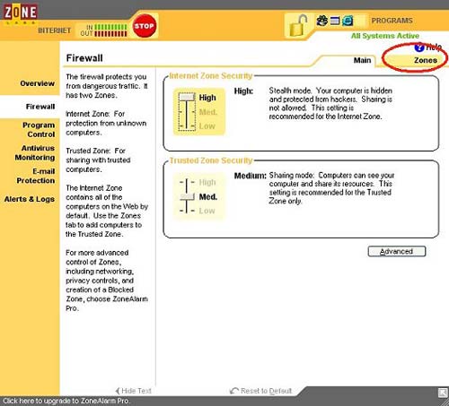Viewport: 449px width, 406px height.
Task: Click the Reset to Default arrow icon
Action: click(x=234, y=391)
